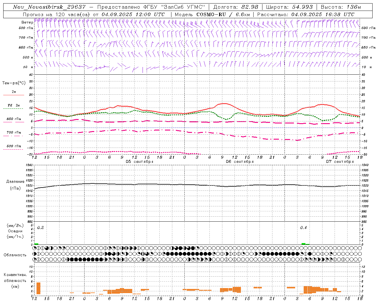Click the forecast start '04.09.2025 12:00 UTC'
The width and height of the screenshot is (377, 301).
point(133,14)
